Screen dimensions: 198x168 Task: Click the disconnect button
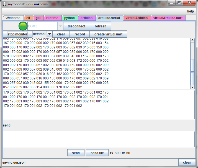(x=76, y=26)
